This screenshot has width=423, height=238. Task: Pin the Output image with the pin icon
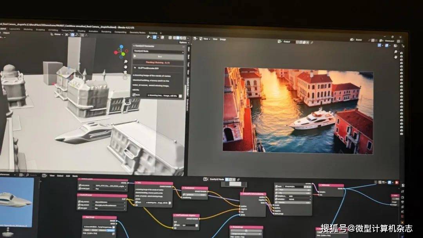(312, 43)
